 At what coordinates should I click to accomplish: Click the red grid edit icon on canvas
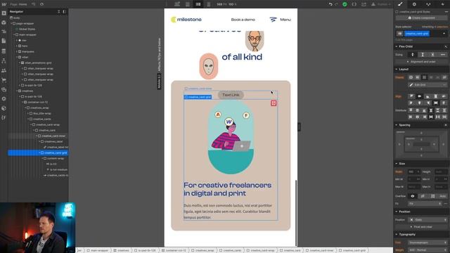(274, 103)
